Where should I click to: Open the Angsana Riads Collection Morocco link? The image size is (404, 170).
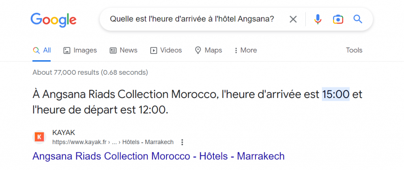158,156
